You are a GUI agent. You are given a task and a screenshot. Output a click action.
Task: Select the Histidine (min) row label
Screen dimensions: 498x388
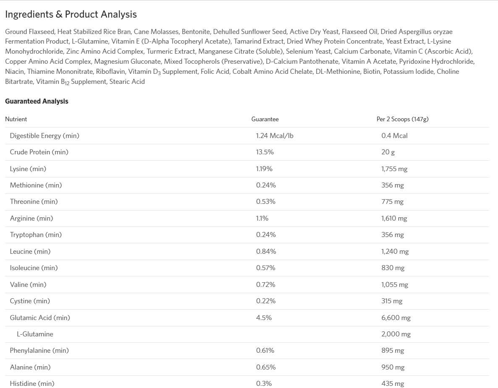coord(32,383)
